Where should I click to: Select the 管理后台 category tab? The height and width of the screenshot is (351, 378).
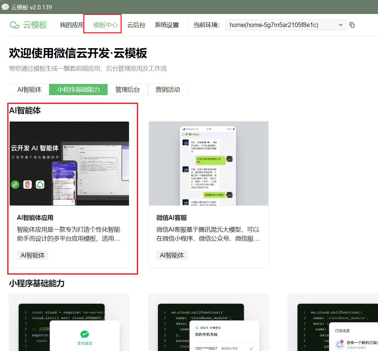pyautogui.click(x=127, y=90)
